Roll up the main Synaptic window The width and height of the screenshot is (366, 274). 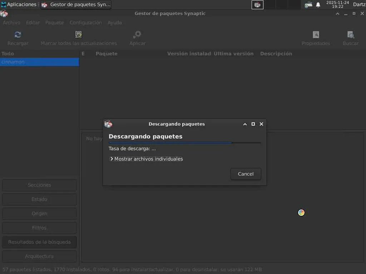tap(337, 14)
